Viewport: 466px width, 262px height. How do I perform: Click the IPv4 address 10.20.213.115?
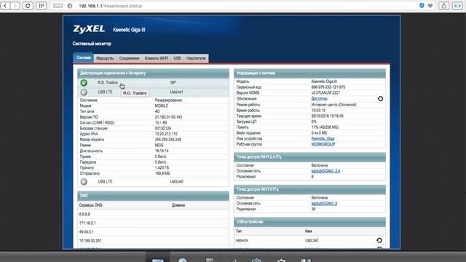(x=166, y=134)
